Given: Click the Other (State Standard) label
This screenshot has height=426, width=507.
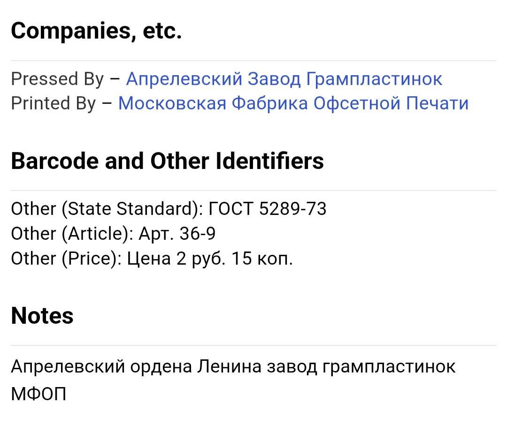Looking at the screenshot, I should (x=106, y=209).
